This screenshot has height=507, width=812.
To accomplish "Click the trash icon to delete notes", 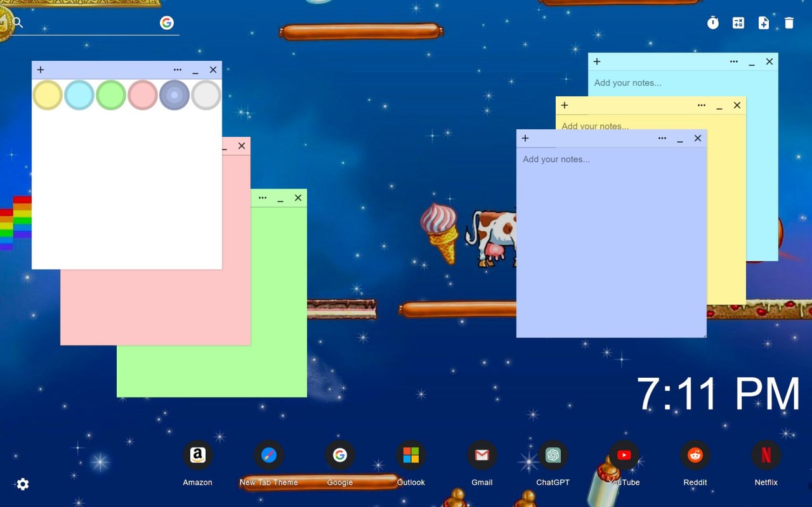I will click(789, 23).
